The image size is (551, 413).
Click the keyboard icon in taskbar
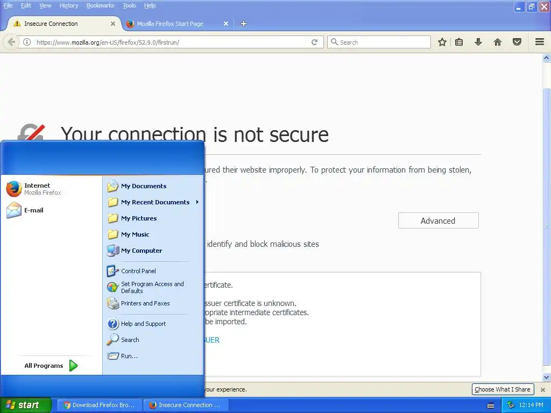491,405
